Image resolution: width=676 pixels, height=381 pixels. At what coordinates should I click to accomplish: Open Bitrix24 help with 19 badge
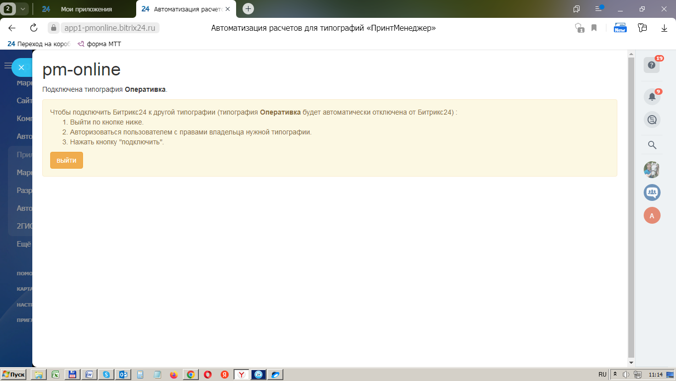pos(652,65)
